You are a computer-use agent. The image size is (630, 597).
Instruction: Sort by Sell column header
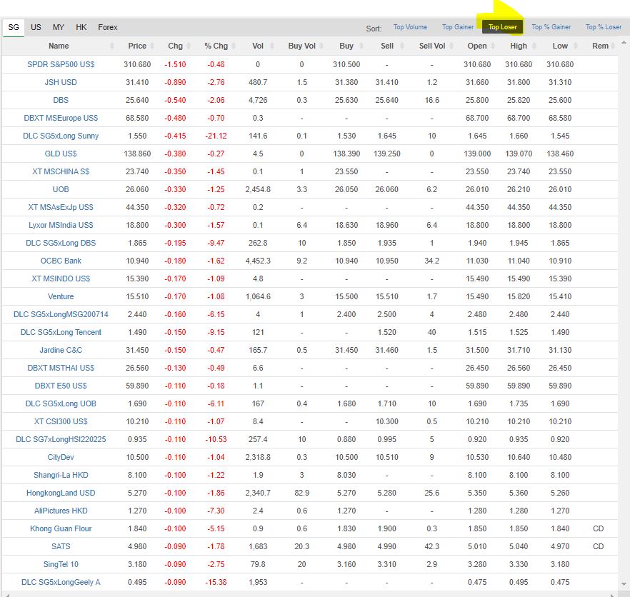[387, 46]
